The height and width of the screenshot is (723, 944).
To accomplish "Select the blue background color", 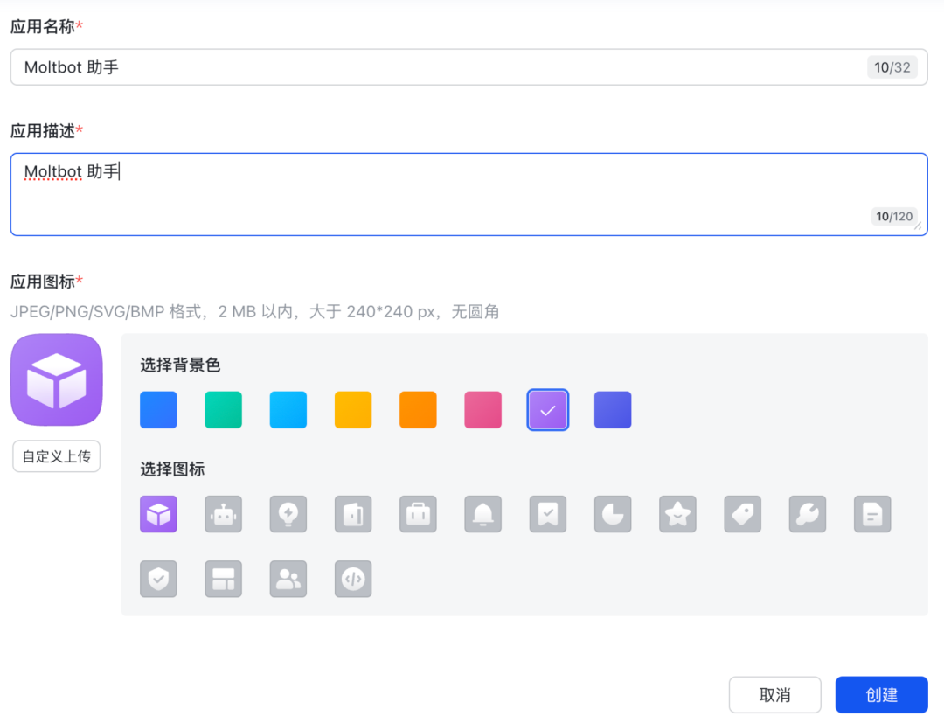I will [158, 410].
